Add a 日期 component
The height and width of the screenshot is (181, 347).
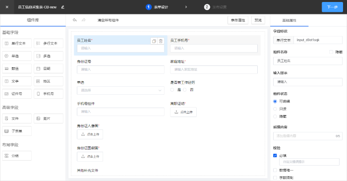tap(49, 68)
